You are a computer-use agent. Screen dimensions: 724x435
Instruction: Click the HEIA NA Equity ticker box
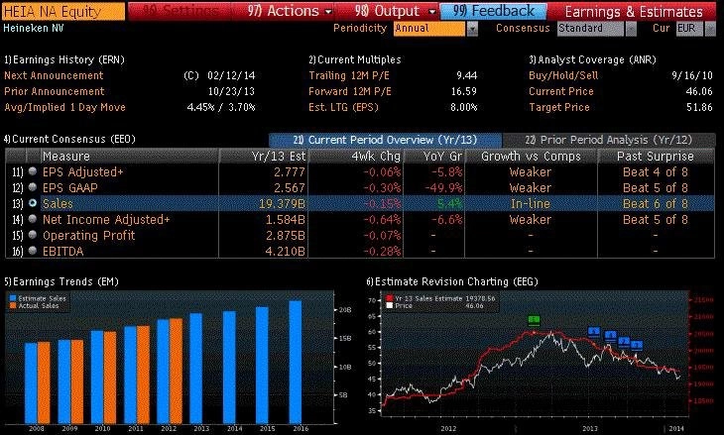(x=62, y=11)
